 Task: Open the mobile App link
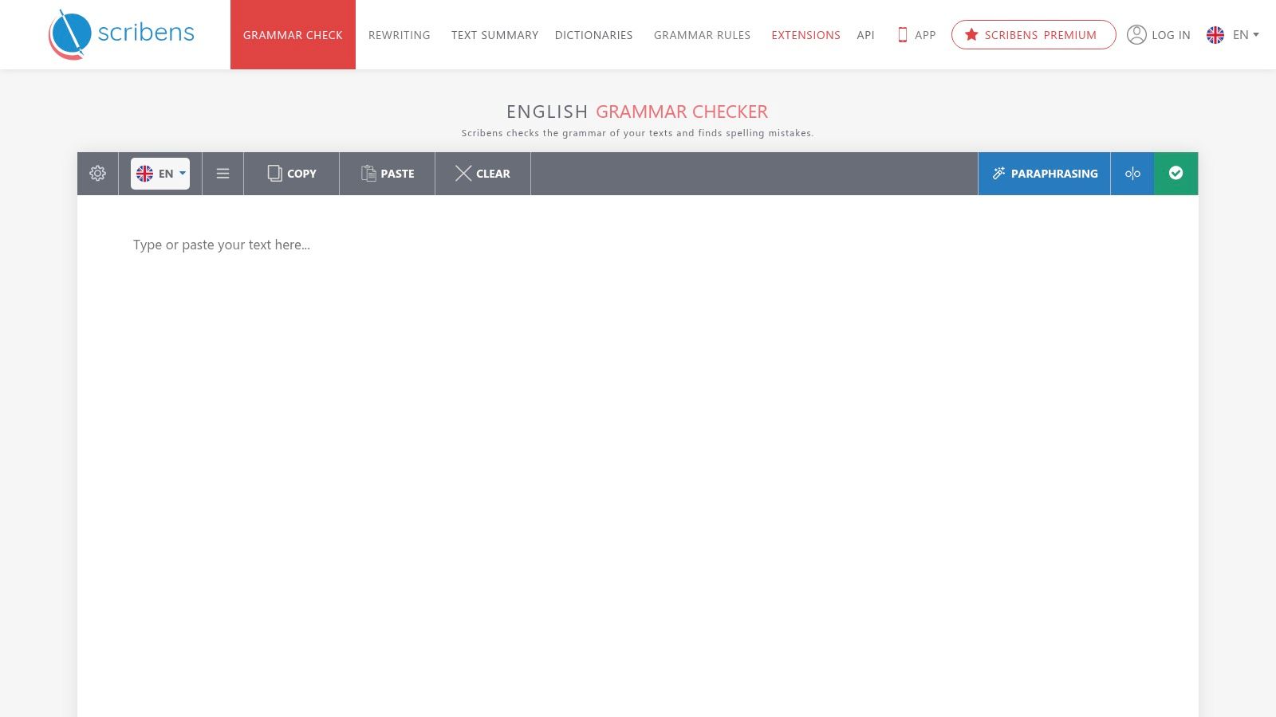point(916,35)
